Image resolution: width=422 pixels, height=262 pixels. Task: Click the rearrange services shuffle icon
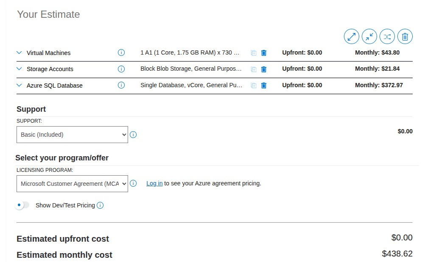(x=387, y=37)
